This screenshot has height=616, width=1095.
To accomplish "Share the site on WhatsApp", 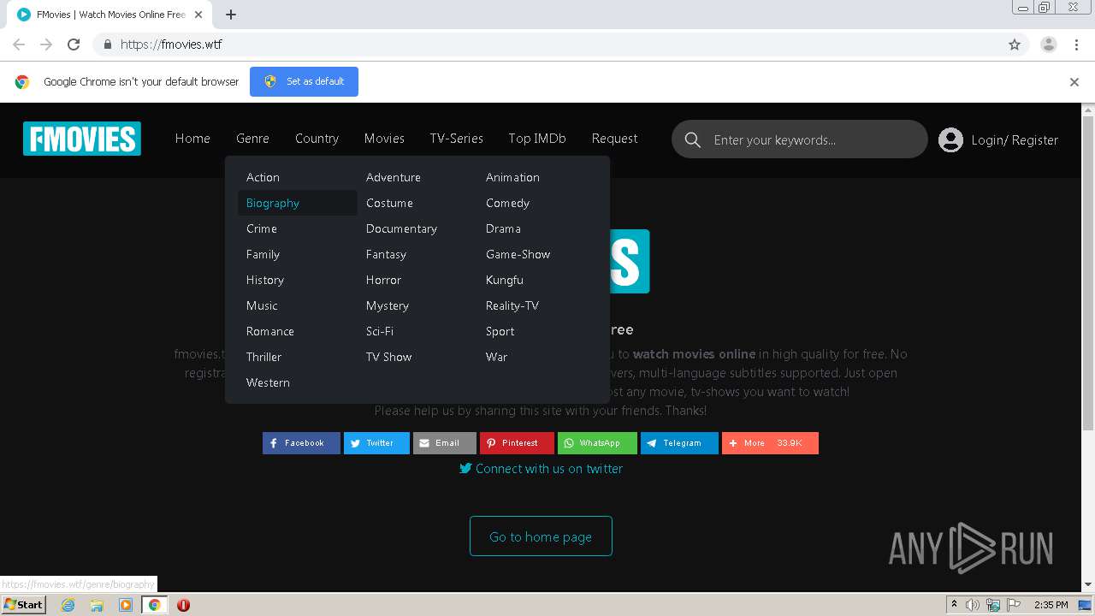I will pos(597,443).
